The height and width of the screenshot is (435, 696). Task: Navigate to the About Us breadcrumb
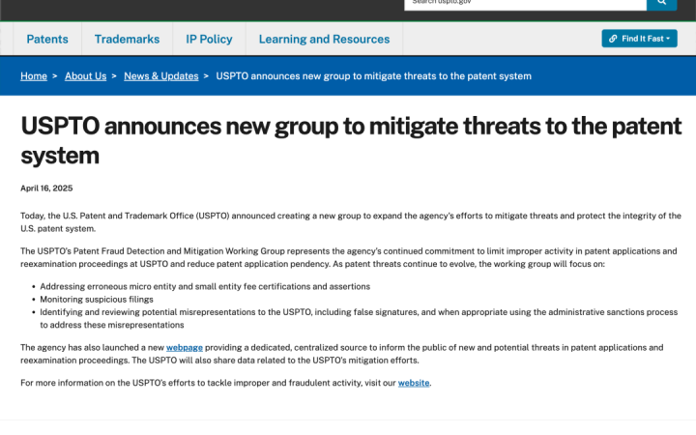[x=85, y=76]
